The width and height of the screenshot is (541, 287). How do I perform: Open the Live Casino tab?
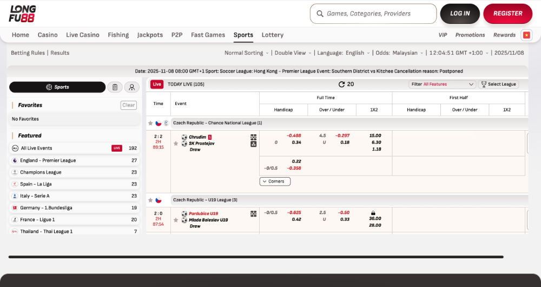point(83,35)
